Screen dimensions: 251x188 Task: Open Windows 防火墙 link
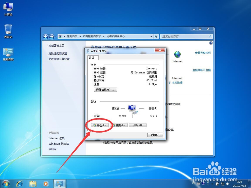point(58,144)
